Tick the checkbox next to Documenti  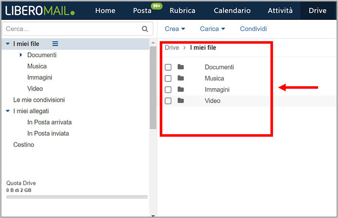click(x=168, y=67)
